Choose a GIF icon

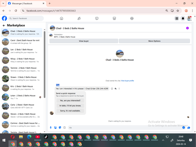65,127
